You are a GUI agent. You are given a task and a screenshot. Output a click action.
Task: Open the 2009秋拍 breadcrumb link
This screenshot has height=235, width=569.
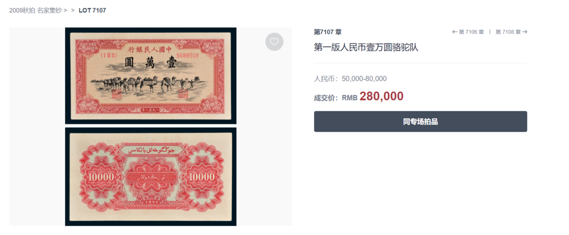(x=22, y=10)
